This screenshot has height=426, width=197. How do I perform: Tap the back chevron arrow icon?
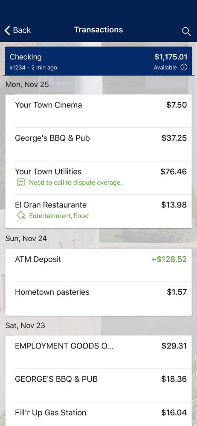7,30
